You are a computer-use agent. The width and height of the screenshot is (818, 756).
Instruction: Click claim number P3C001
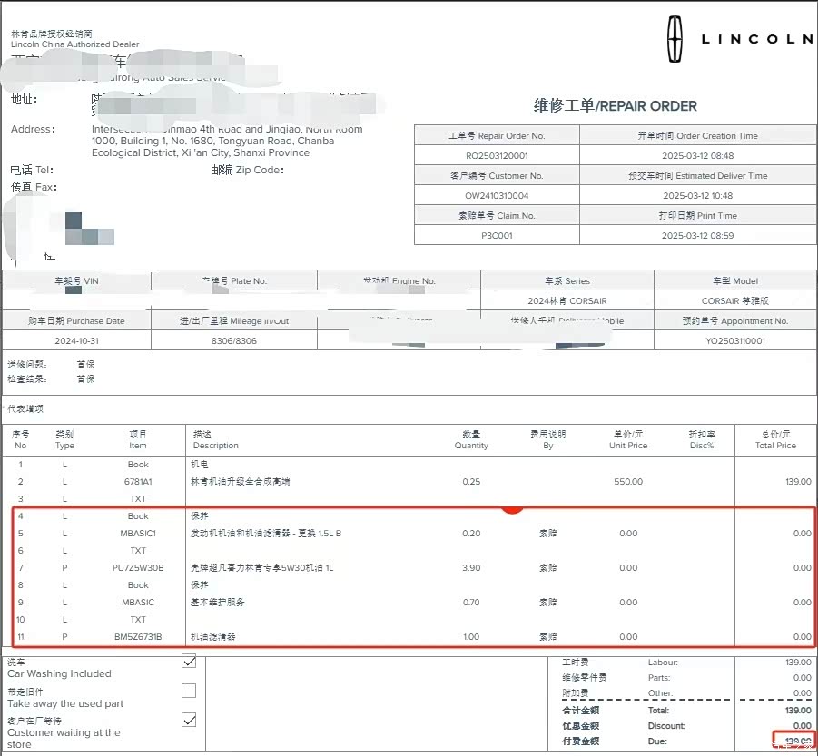pos(497,235)
